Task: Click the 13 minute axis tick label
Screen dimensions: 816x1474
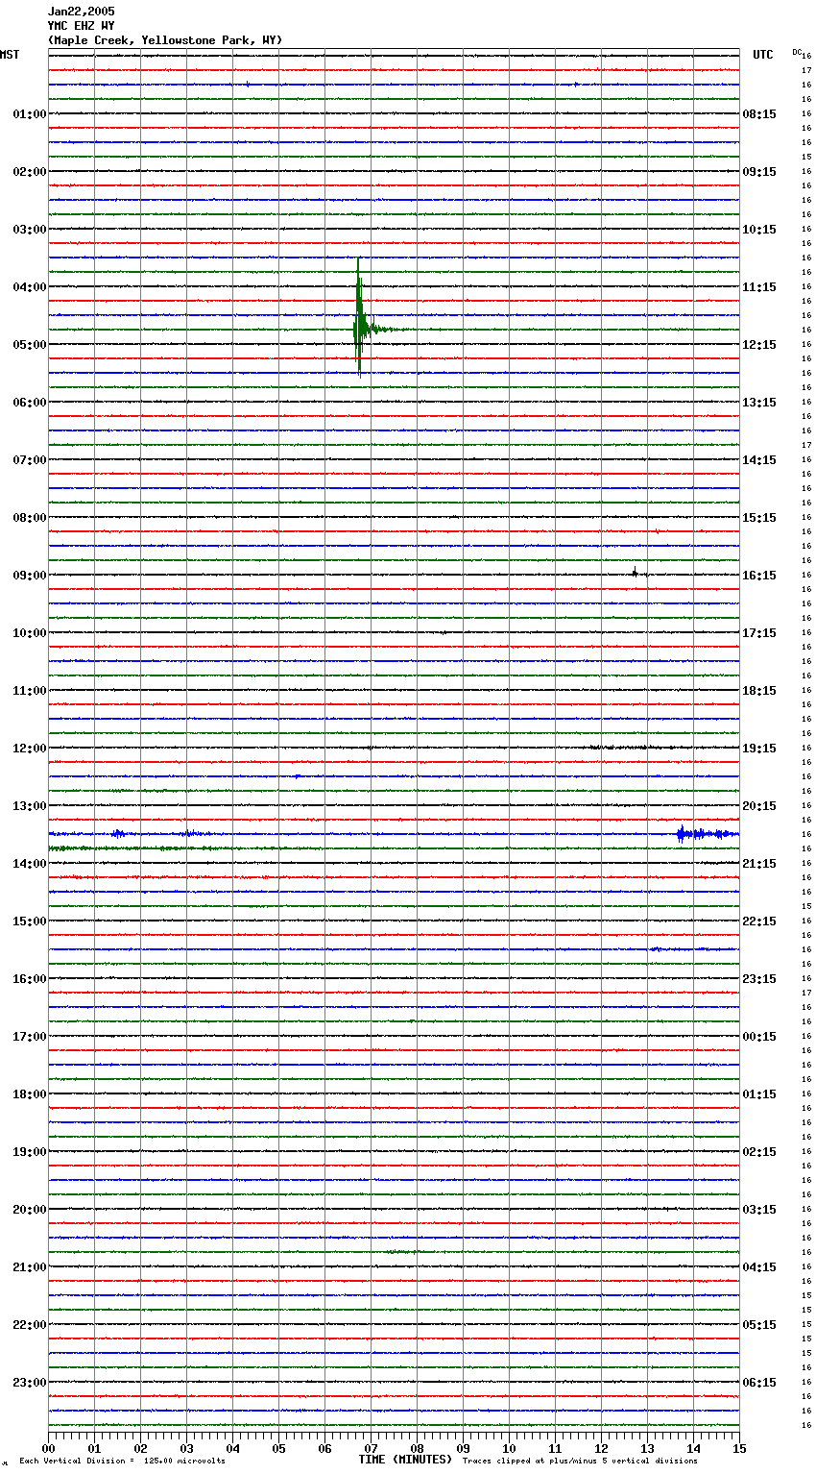Action: tap(648, 1448)
